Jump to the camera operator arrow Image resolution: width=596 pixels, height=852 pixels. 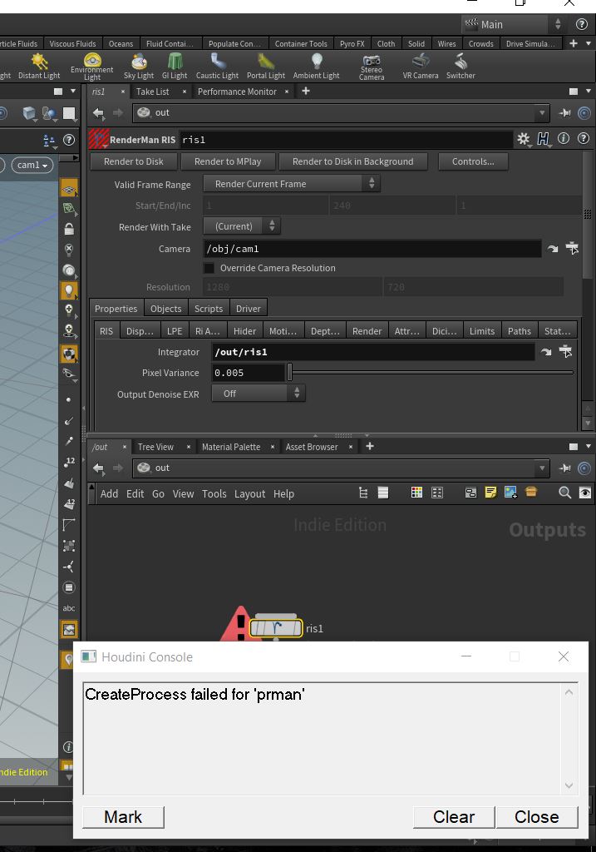pyautogui.click(x=553, y=249)
